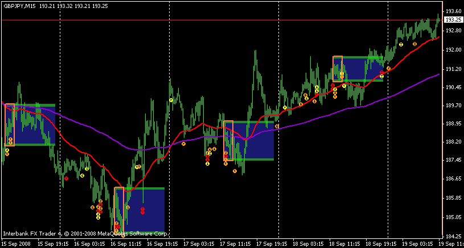
Task: Click the 17 Sep 11:15 time axis label
Action: [235, 244]
